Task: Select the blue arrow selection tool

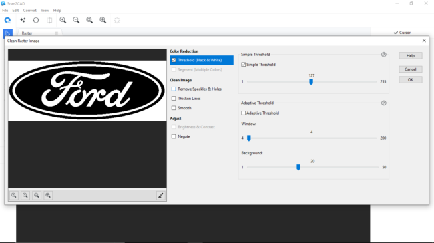Action: click(x=8, y=33)
